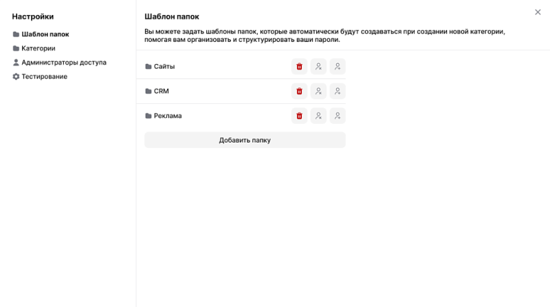Click the person icon beside Администраторы доступа
550x307 pixels.
(16, 63)
